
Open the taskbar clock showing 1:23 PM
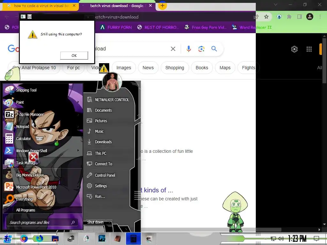(297, 239)
